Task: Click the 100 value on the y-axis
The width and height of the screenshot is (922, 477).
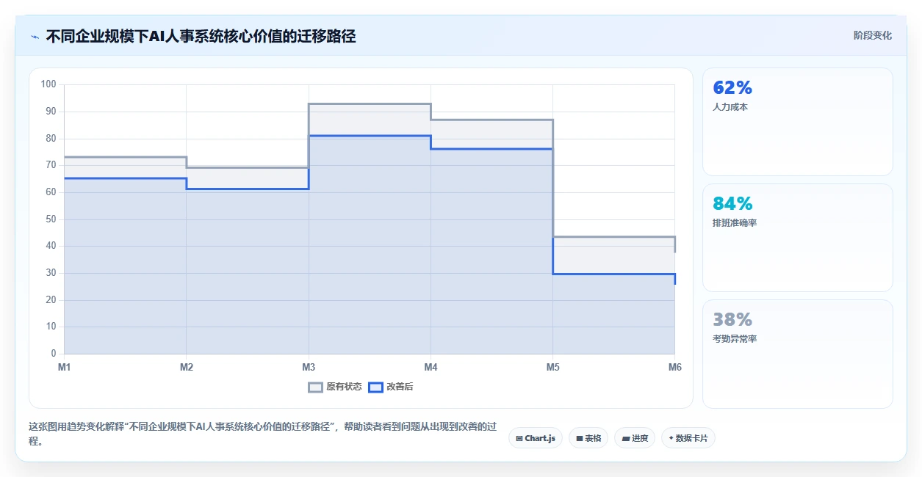Action: coord(48,84)
